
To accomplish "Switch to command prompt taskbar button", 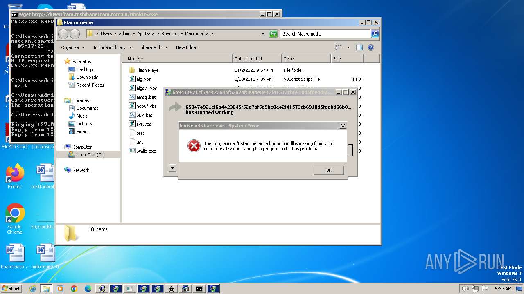I will point(199,289).
